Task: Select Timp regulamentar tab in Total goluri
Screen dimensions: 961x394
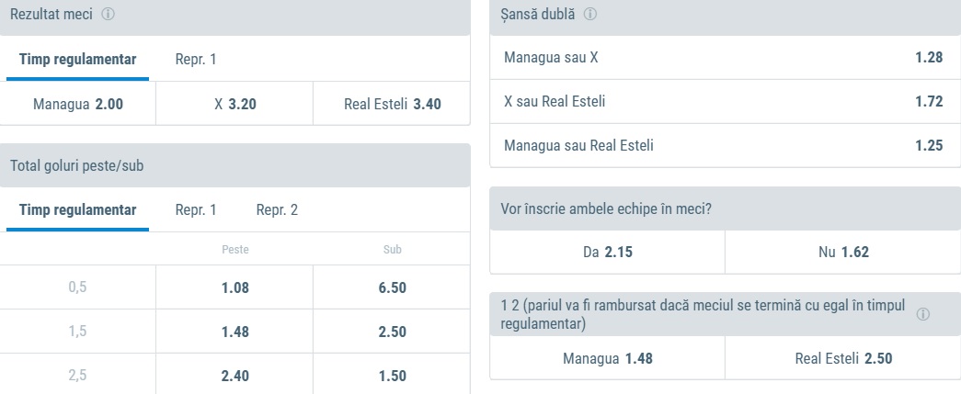Action: click(77, 210)
